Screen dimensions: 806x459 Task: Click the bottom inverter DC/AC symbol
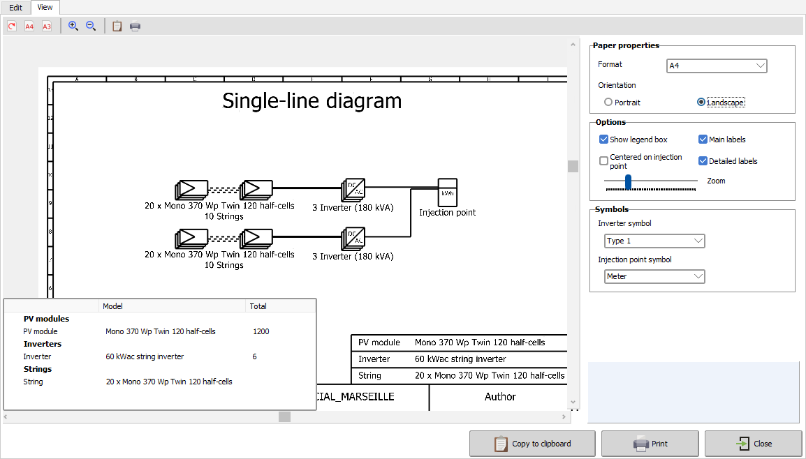[353, 239]
